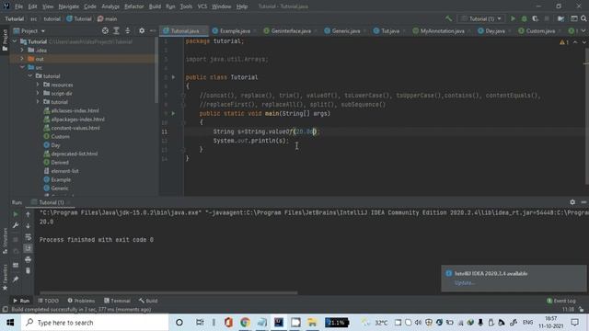Open Run panel settings gear
Image resolution: width=589 pixels, height=331 pixels.
(x=572, y=202)
